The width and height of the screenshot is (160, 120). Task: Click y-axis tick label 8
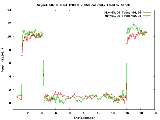[10, 50]
